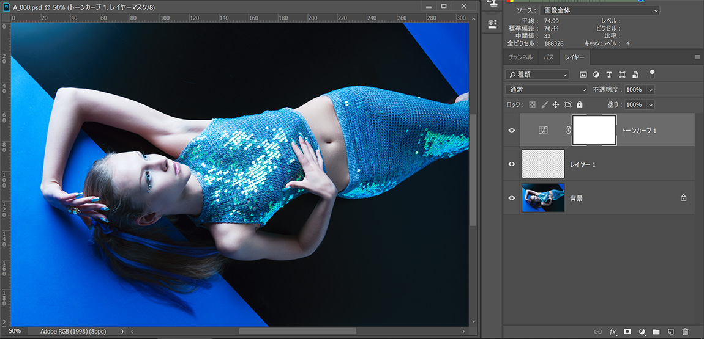Open the Layers panel options menu

(697, 57)
